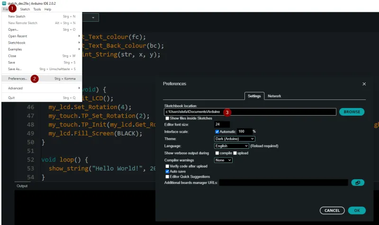Expand Advanced submenu
Screen dimensions: 379x225
(42, 88)
